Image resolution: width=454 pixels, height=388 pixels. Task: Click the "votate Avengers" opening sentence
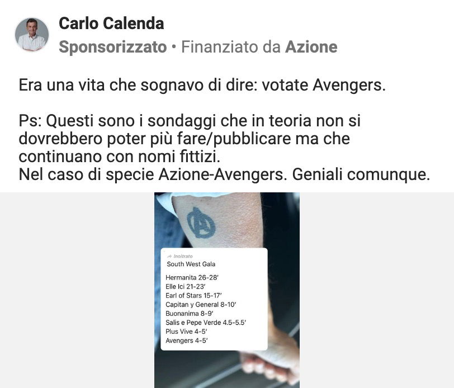tap(202, 85)
